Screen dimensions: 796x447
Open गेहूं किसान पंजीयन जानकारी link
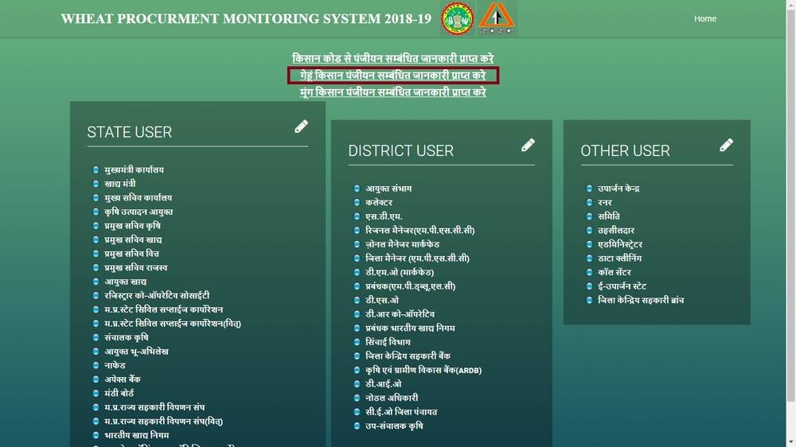392,75
